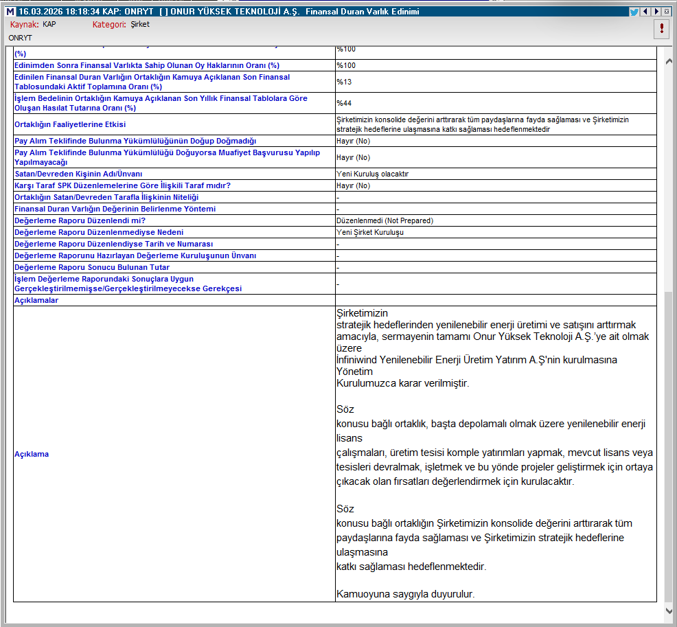Image resolution: width=677 pixels, height=627 pixels.
Task: Select 'Ortaklığın Faaliyetlerine Etkisi' label
Action: pyautogui.click(x=70, y=124)
